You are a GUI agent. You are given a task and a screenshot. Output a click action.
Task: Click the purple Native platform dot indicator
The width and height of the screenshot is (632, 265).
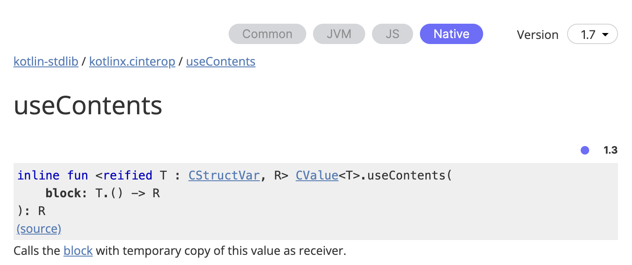coord(585,150)
